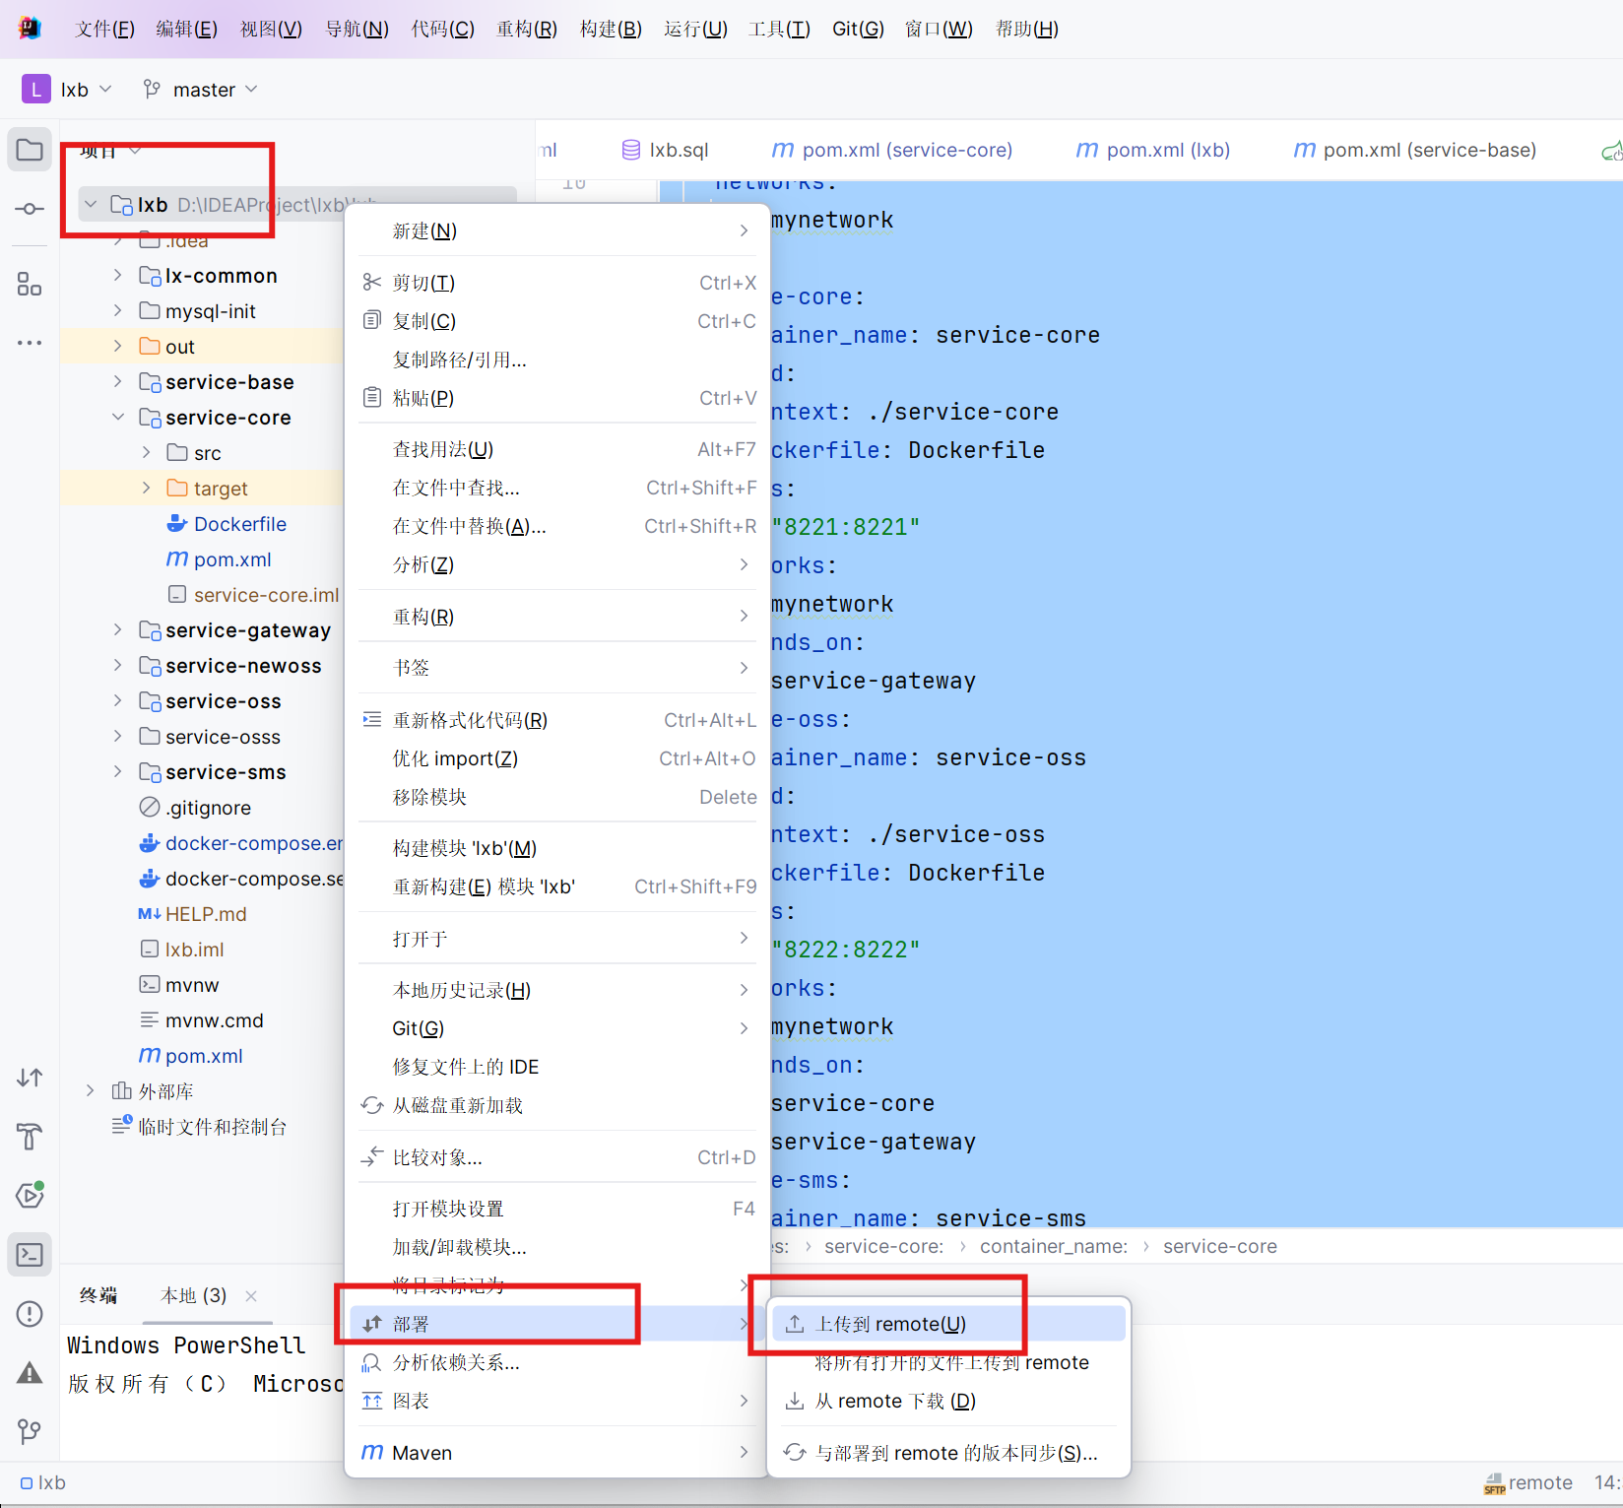Image resolution: width=1623 pixels, height=1508 pixels.
Task: Click the upload arrow icon for remote
Action: pyautogui.click(x=794, y=1324)
